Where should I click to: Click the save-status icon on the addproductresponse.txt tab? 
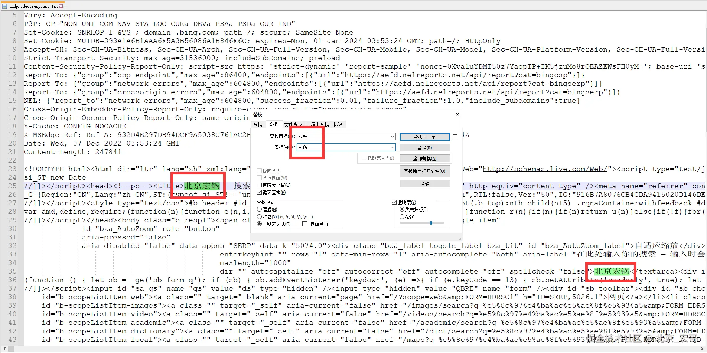click(x=4, y=6)
